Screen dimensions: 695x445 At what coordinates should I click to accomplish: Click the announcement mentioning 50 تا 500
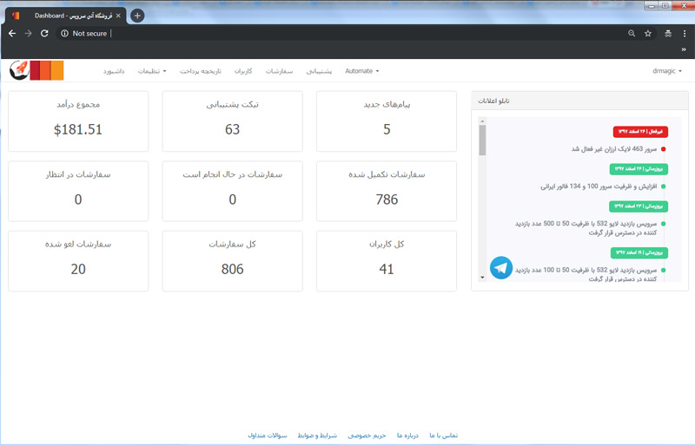586,228
